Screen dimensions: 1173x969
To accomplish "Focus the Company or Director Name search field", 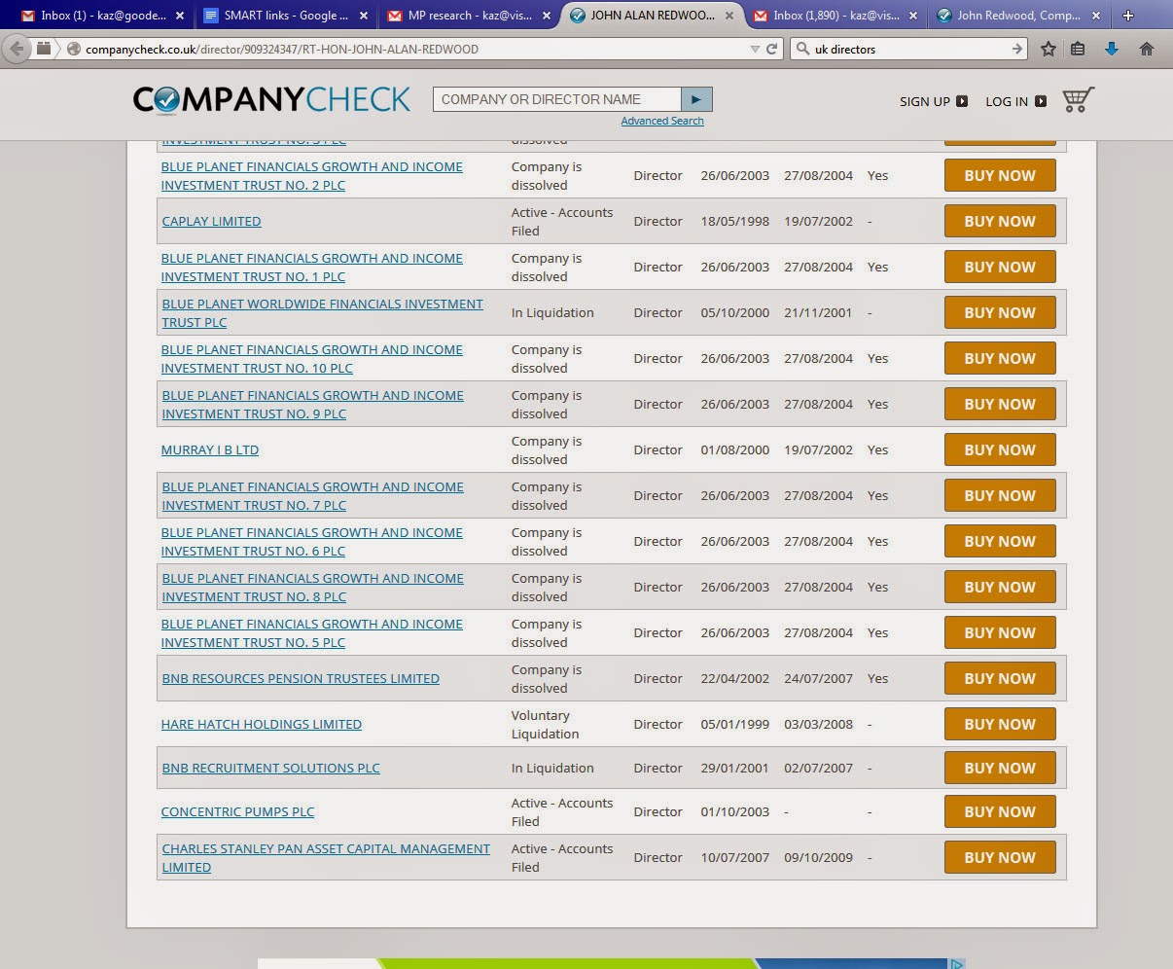I will 556,99.
